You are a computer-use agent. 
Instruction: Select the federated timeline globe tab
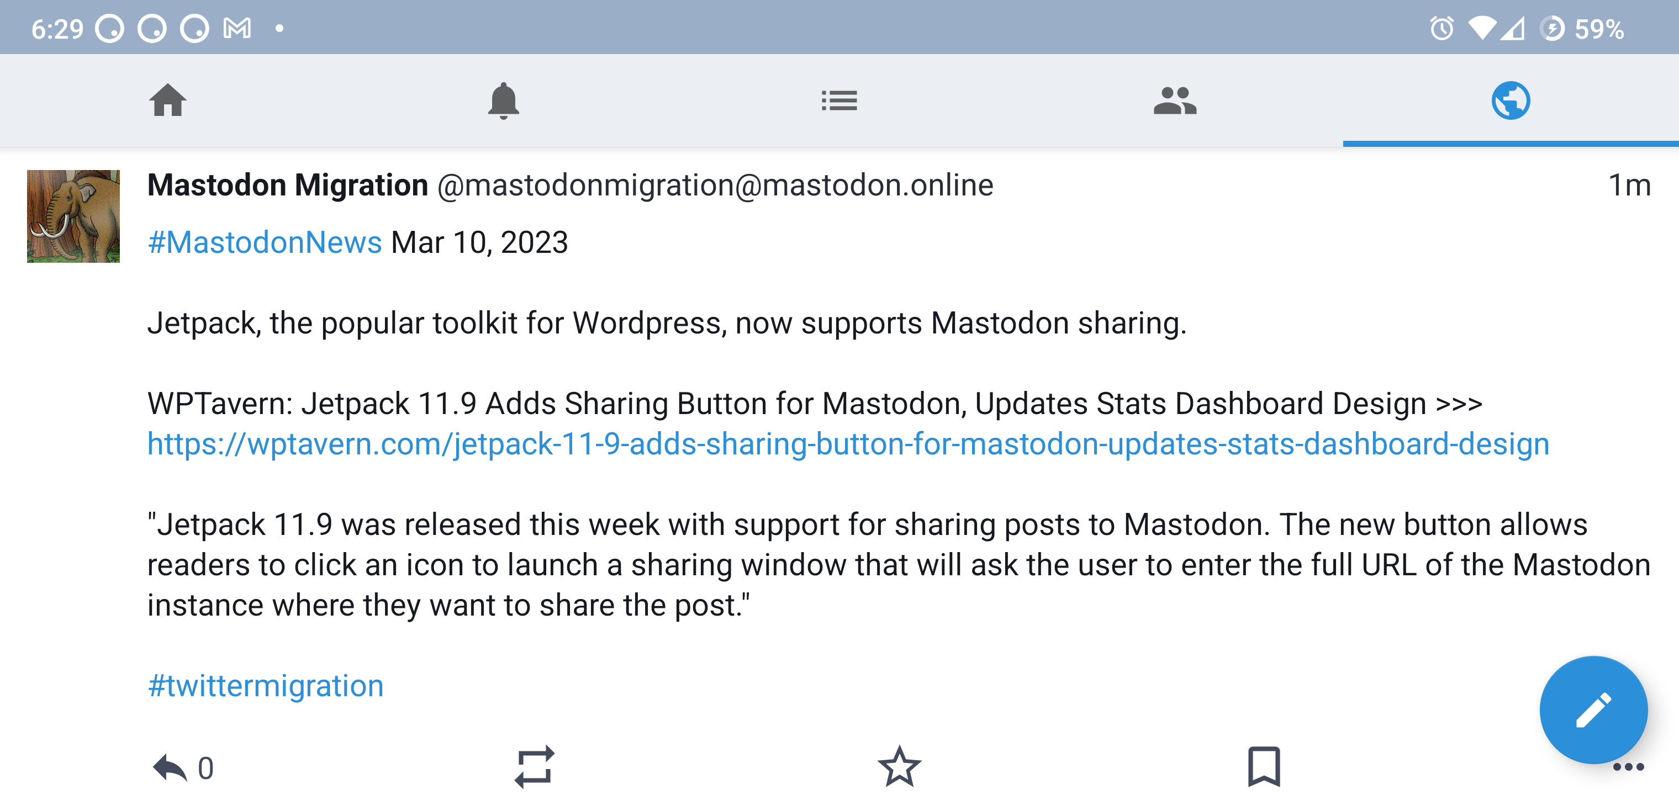point(1511,100)
